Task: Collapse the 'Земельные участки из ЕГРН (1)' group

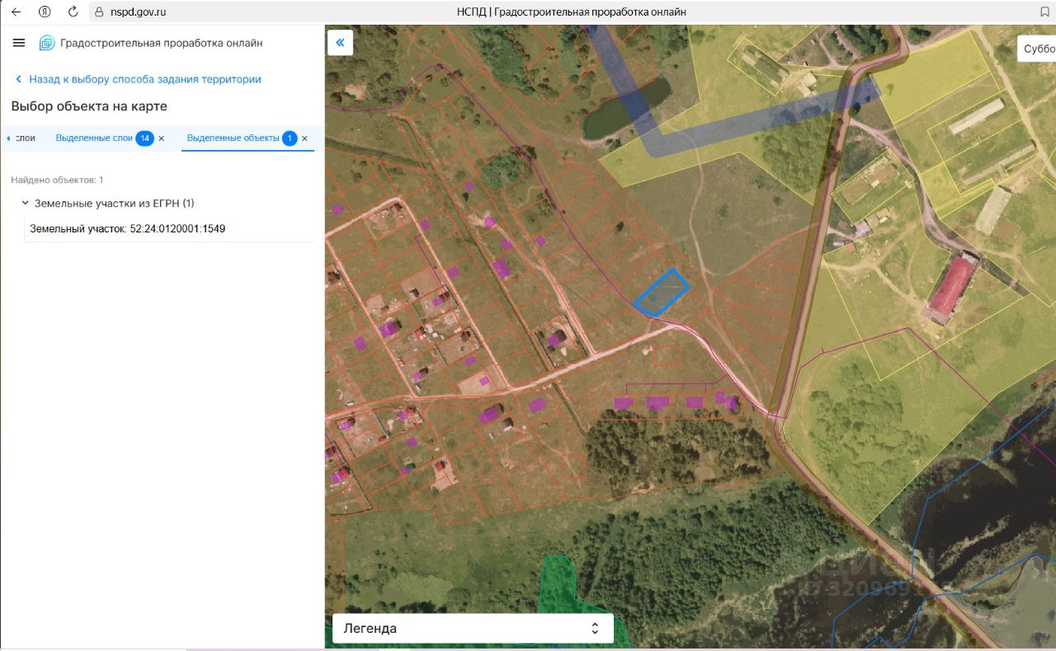Action: [26, 203]
